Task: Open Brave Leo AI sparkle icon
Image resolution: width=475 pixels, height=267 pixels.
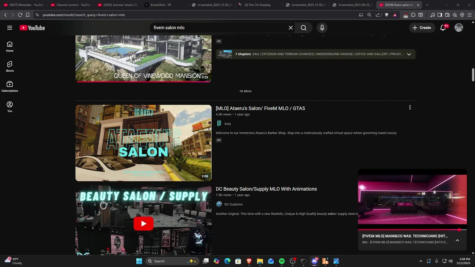Action: [x=455, y=15]
